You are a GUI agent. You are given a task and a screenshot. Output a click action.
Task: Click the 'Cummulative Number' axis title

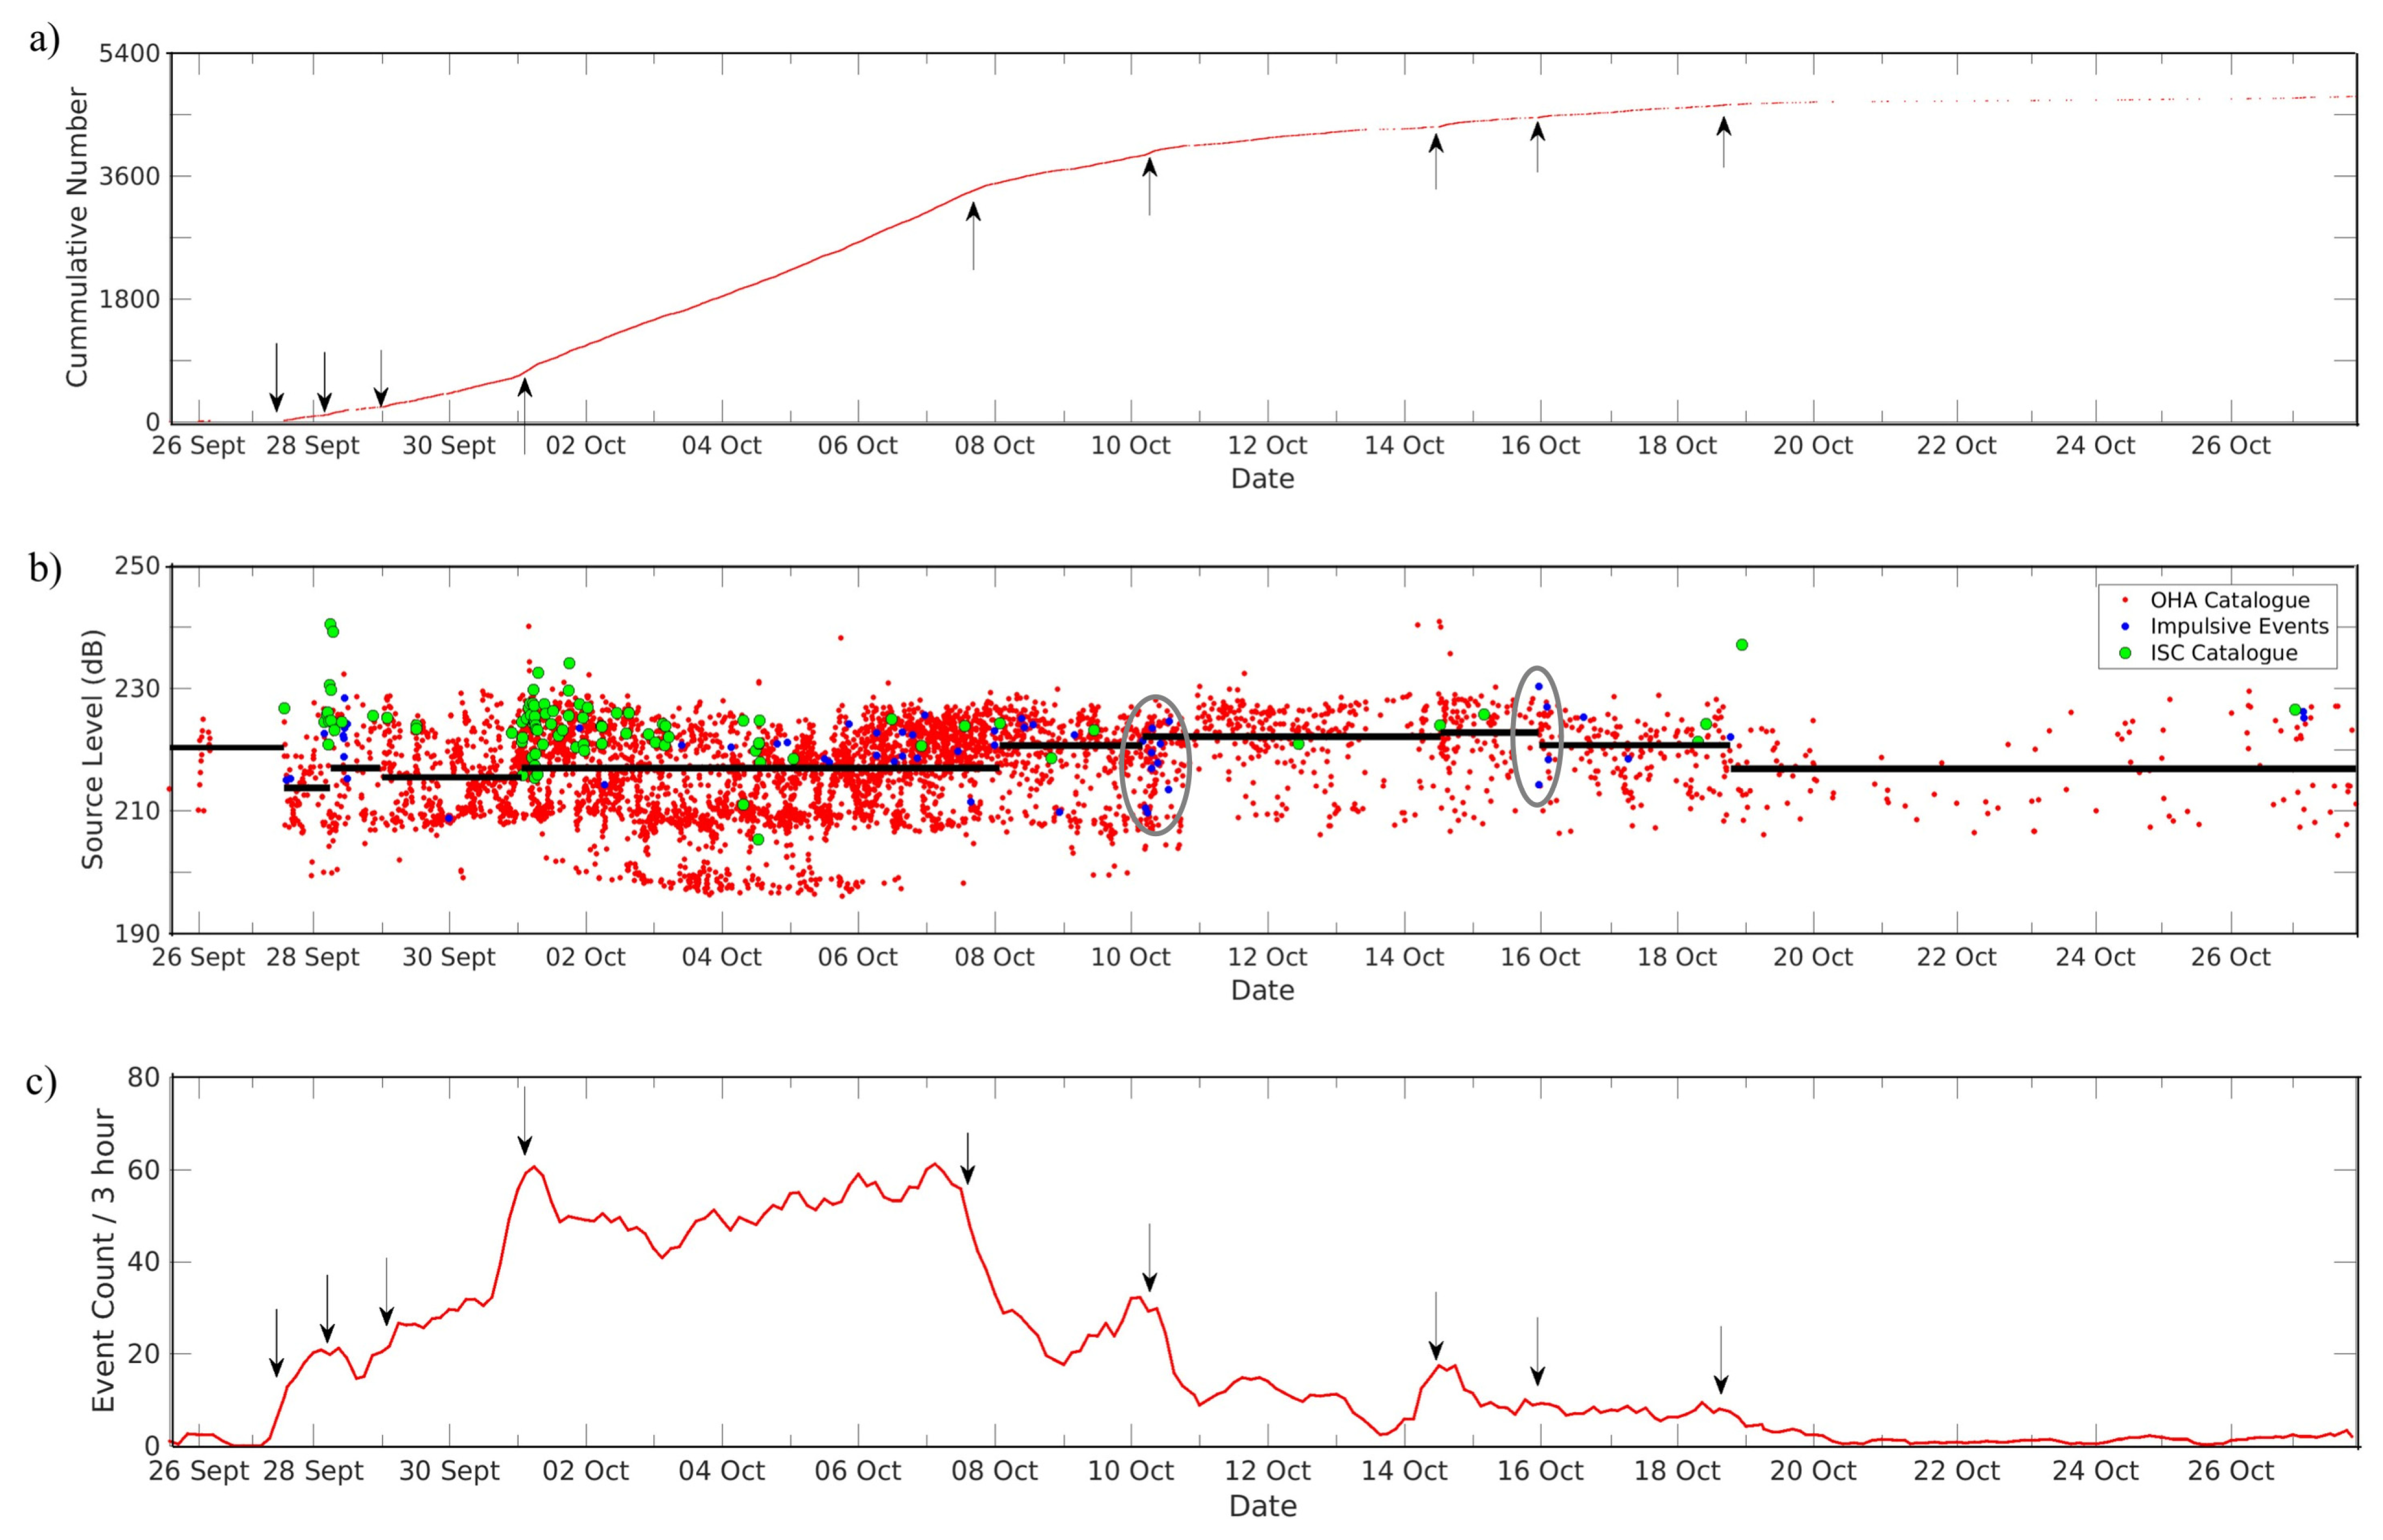pos(76,236)
